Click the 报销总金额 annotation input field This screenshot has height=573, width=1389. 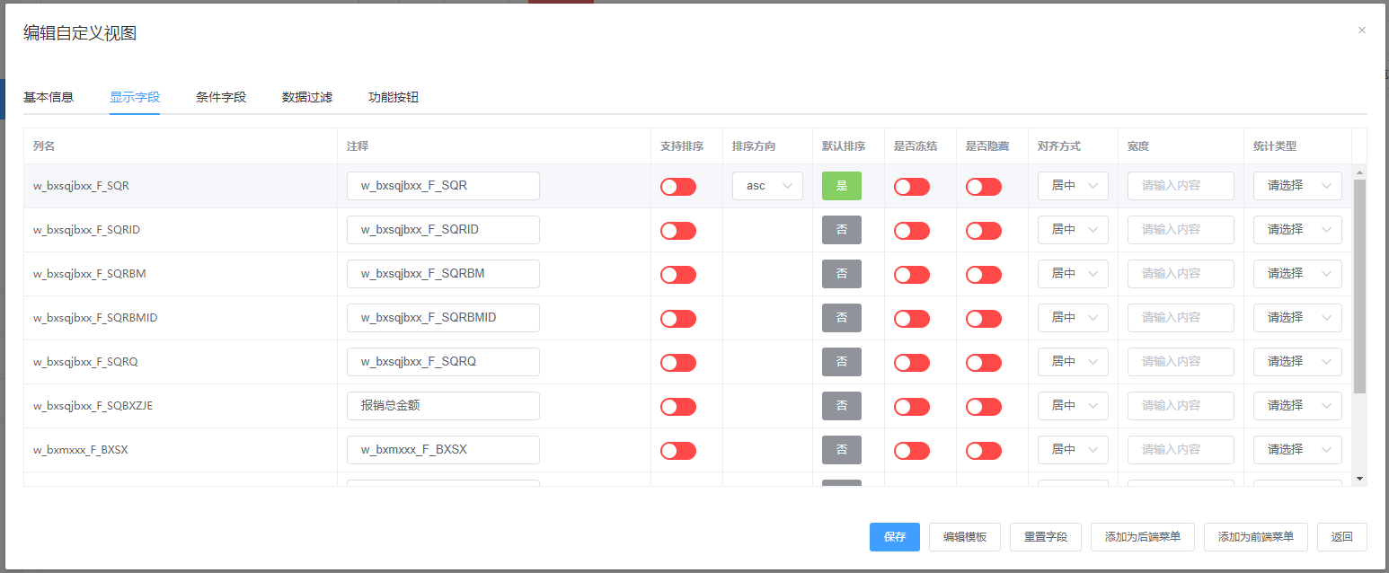(x=443, y=406)
